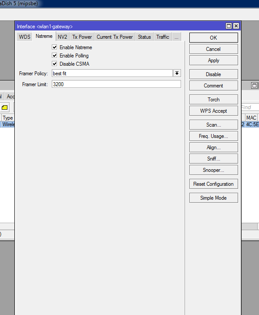Click into the Framer Limit field
This screenshot has width=259, height=315.
point(116,84)
